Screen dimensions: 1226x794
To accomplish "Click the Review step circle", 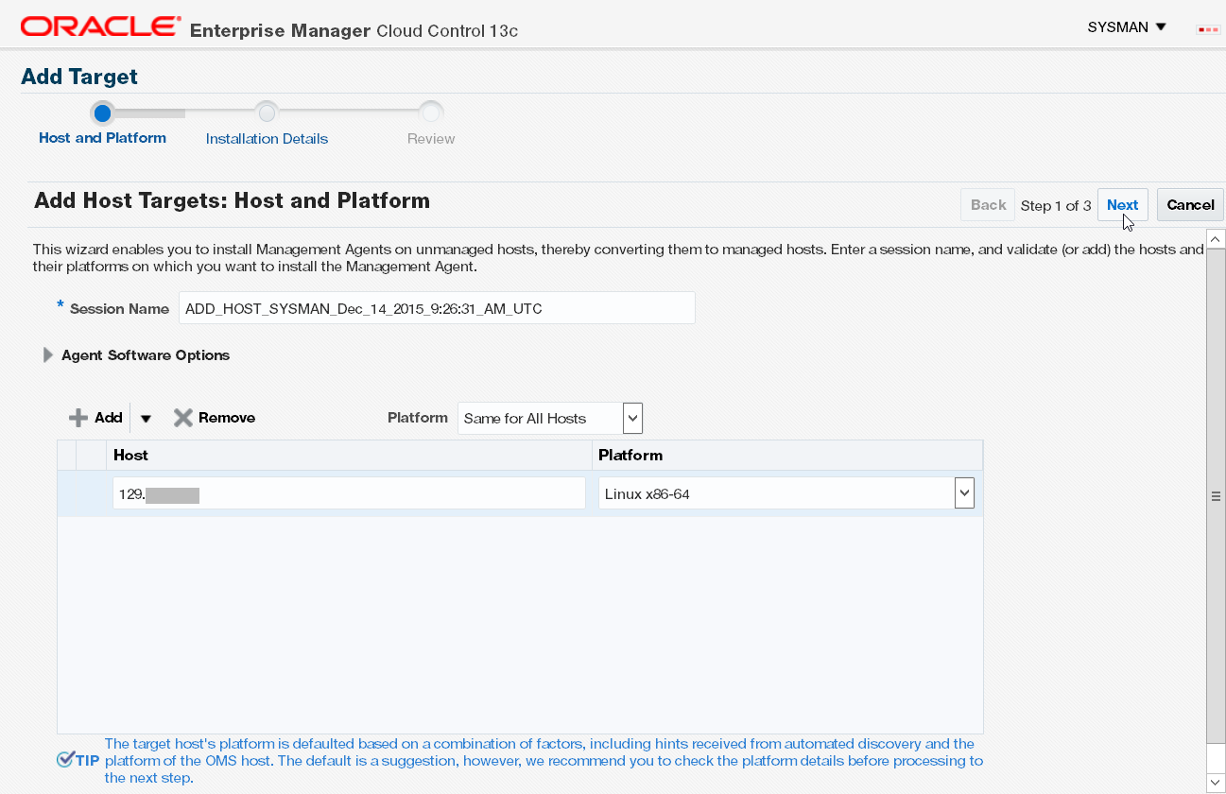I will click(x=431, y=113).
